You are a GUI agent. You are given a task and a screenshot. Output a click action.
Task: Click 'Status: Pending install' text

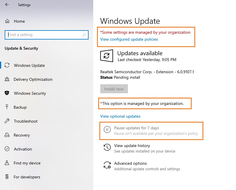point(120,78)
